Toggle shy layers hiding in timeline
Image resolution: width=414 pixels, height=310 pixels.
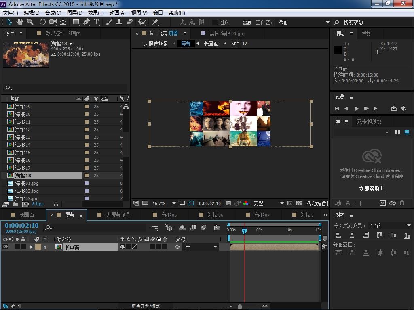[182, 228]
